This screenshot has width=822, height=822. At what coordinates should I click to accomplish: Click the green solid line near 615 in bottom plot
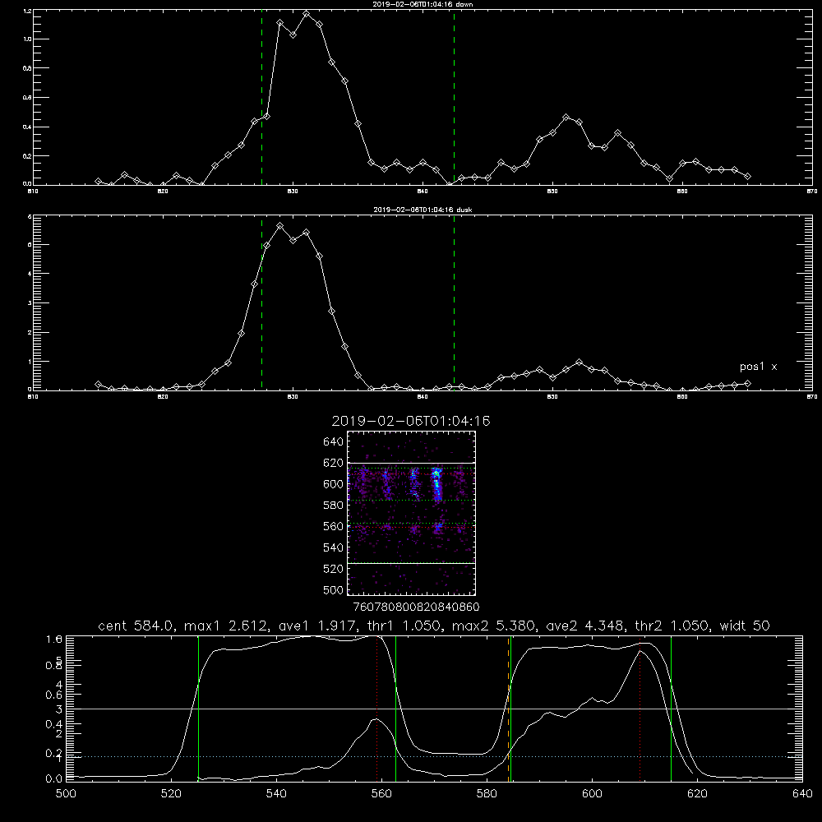(671, 708)
